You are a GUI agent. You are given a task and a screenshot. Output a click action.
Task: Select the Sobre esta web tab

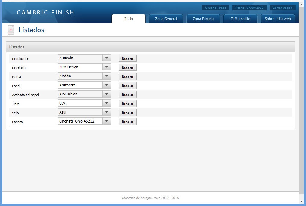tap(278, 19)
